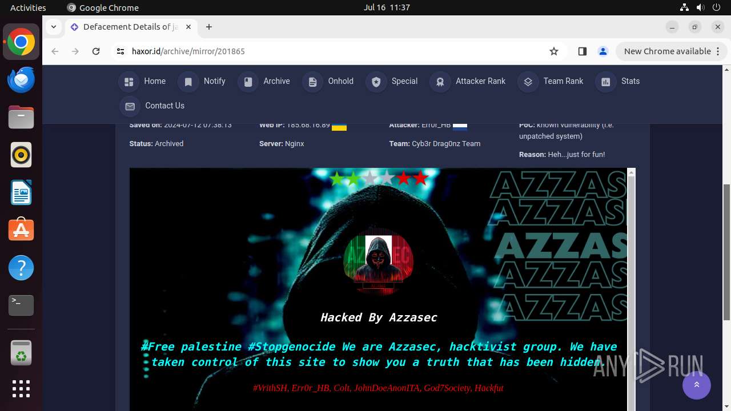Open the Google Chrome app menu
The width and height of the screenshot is (731, 411).
tap(103, 7)
